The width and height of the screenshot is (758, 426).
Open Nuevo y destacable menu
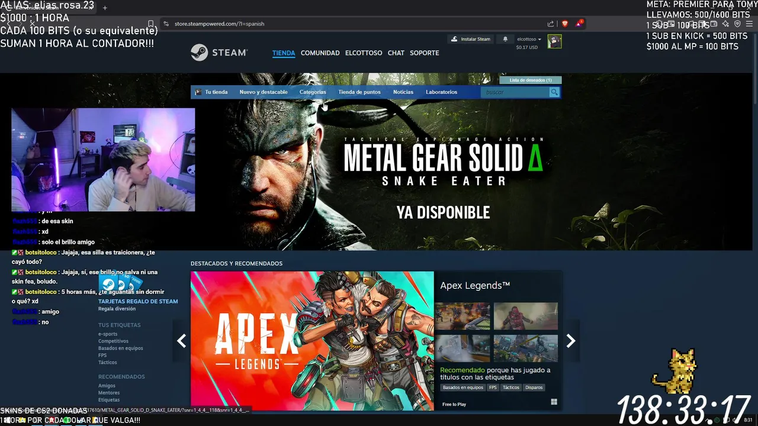click(x=264, y=92)
